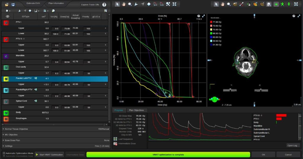Select the pan hand tool above DVH graph
Screen dimensions: 303x159
(124, 4)
